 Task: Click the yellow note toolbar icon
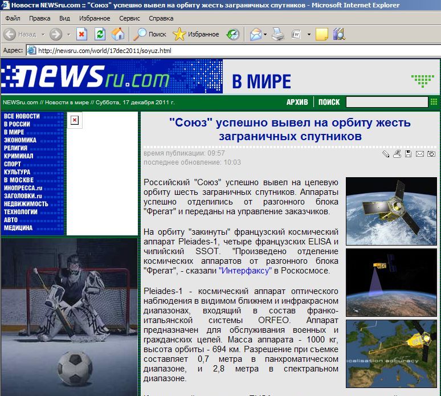pos(322,34)
